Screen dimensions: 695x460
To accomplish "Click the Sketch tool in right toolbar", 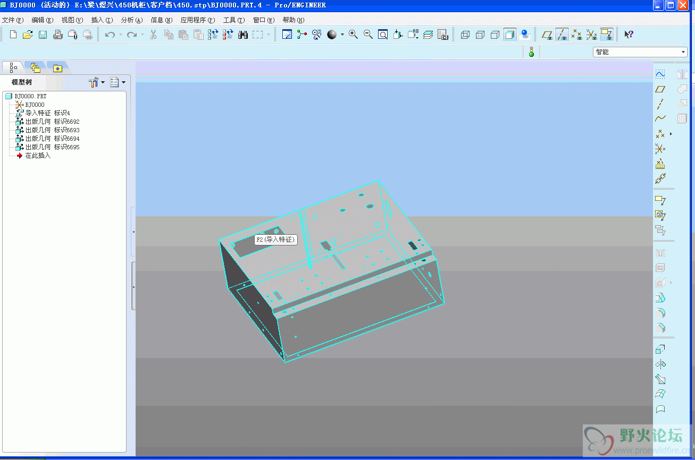I will coord(660,74).
